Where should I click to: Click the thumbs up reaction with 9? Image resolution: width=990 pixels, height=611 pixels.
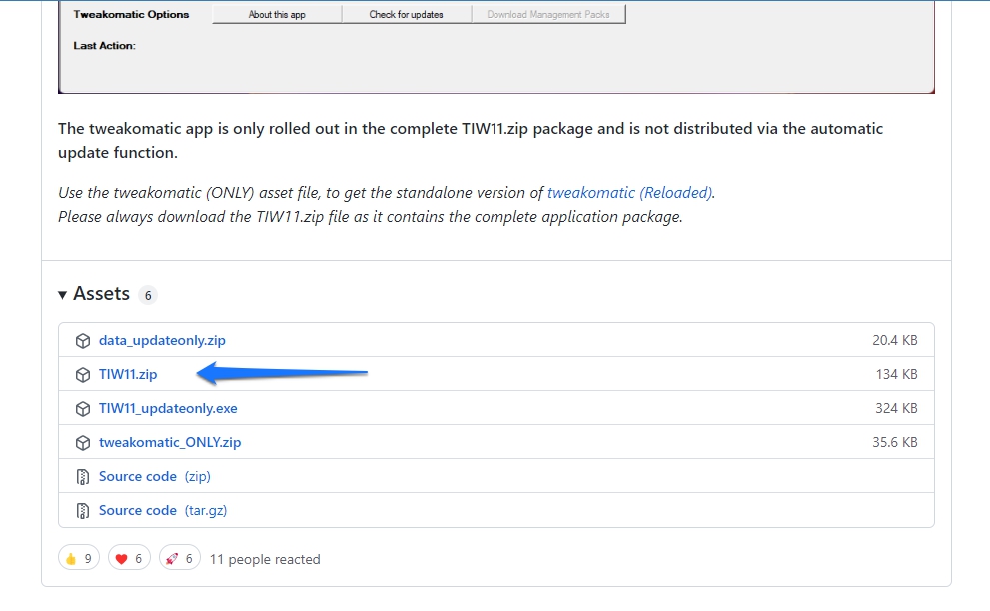tap(79, 559)
